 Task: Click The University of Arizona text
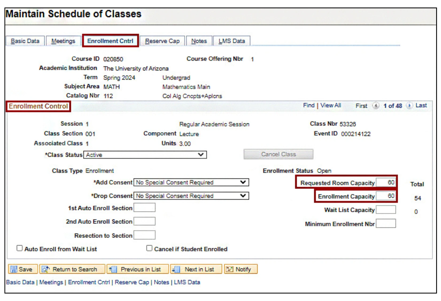pos(136,69)
